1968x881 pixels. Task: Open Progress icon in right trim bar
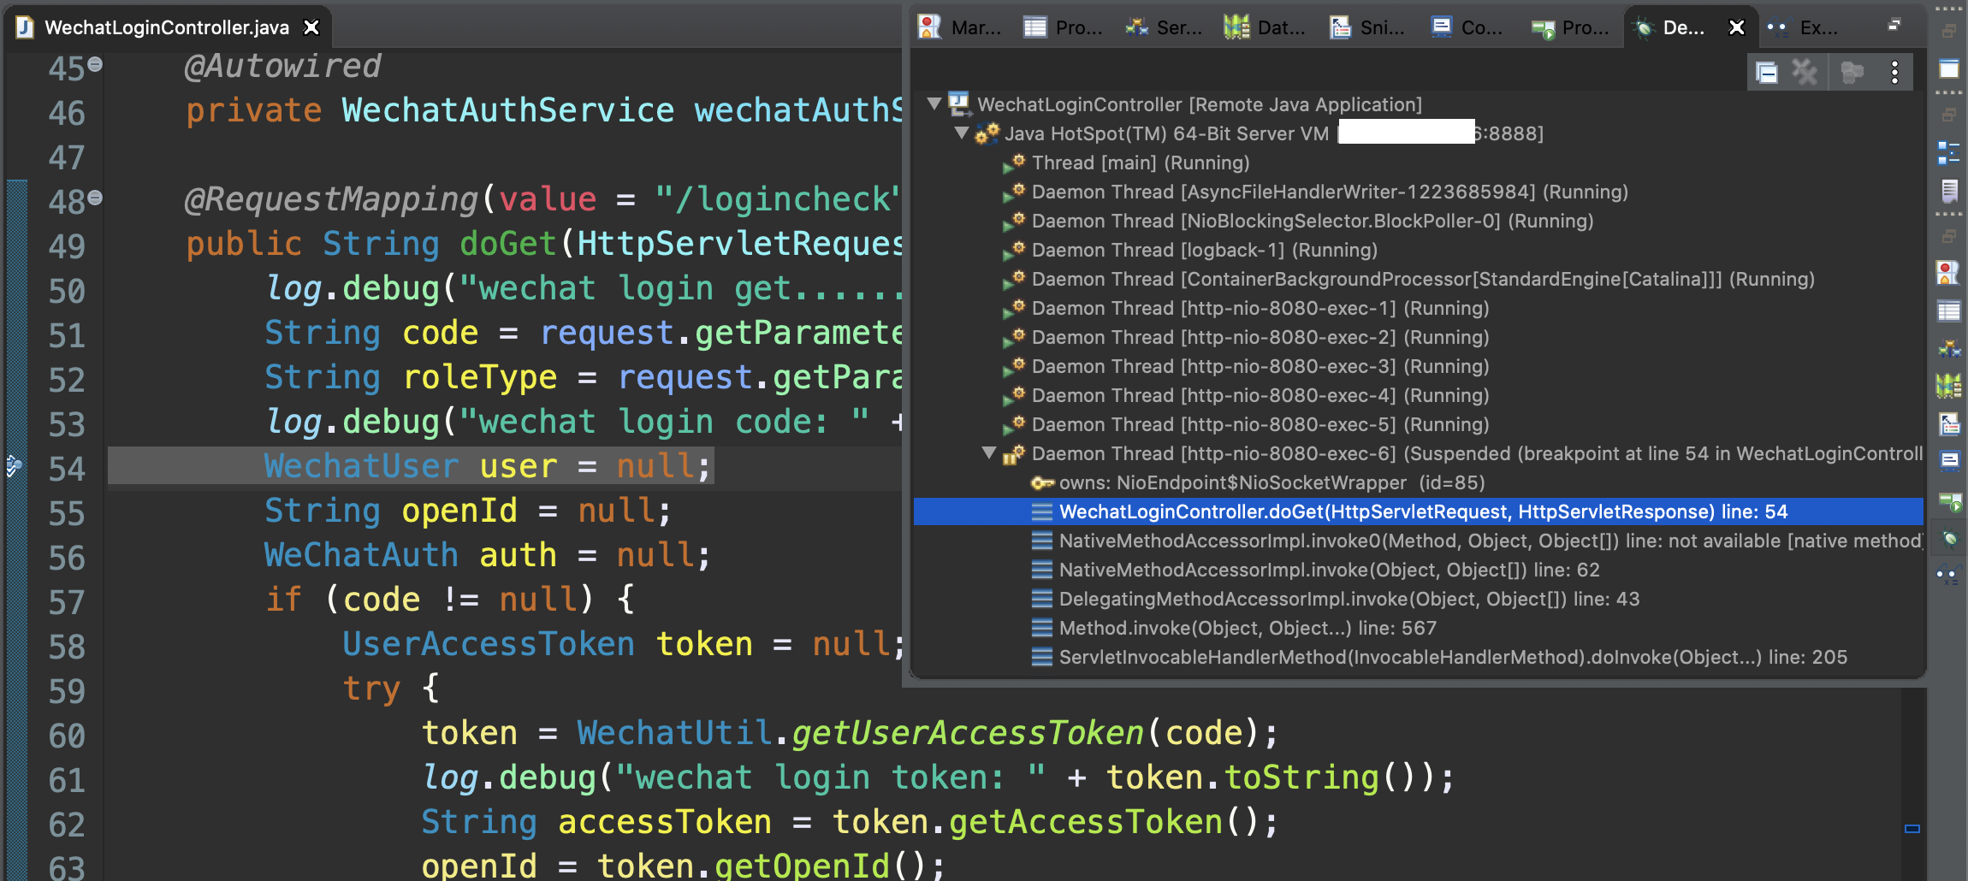coord(1950,500)
